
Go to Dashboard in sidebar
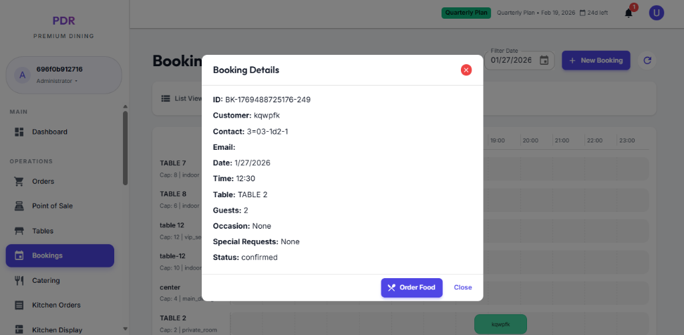coord(49,132)
